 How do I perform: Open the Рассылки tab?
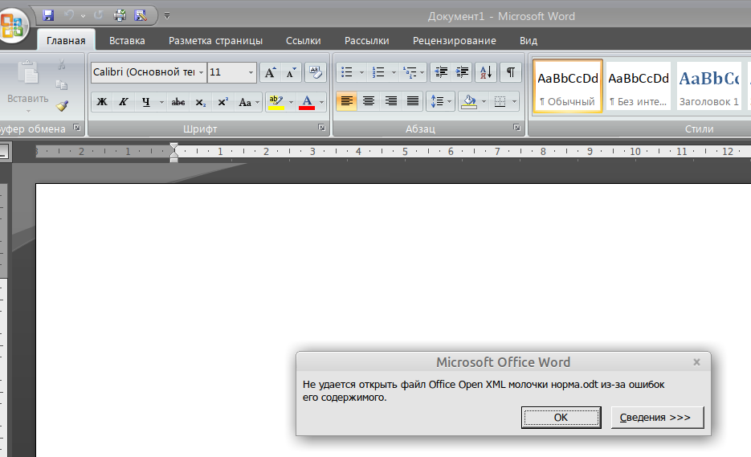(x=367, y=41)
